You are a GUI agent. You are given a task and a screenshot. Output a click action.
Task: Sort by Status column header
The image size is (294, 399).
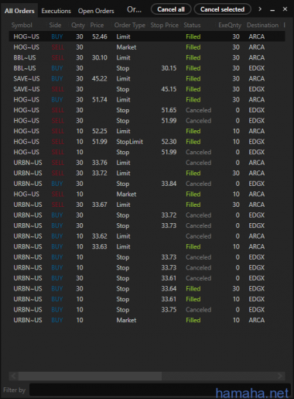point(192,26)
